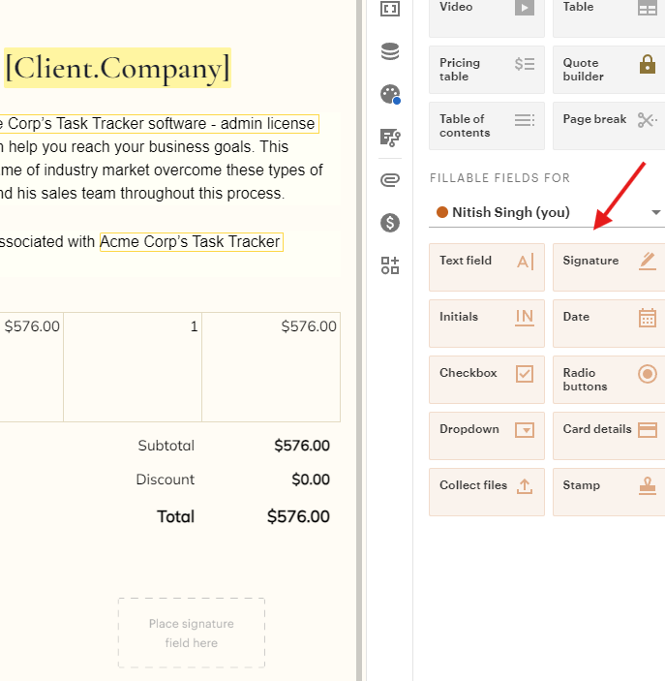Choose the Stamp fillable field
This screenshot has width=665, height=681.
(x=609, y=492)
